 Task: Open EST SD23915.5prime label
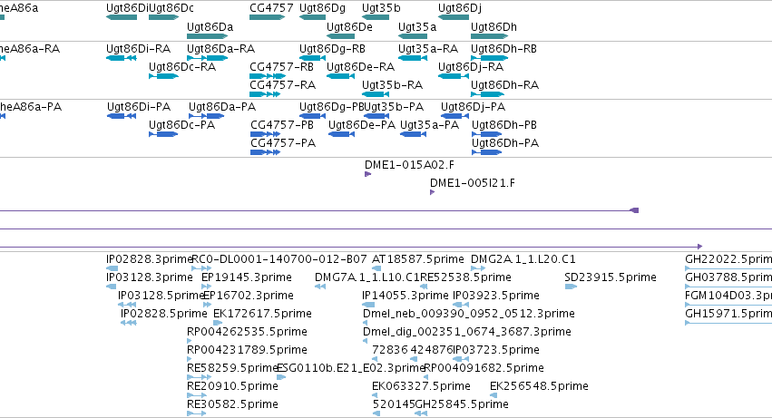(x=611, y=277)
